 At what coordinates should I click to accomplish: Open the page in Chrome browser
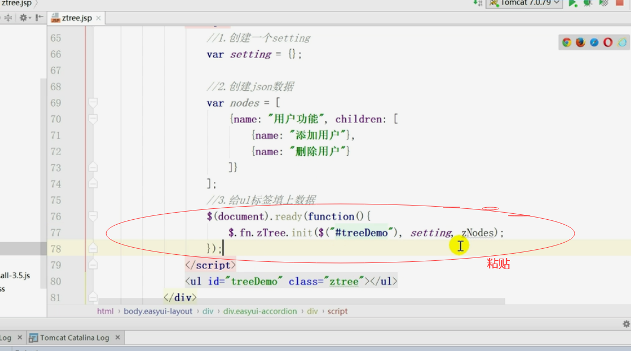566,42
